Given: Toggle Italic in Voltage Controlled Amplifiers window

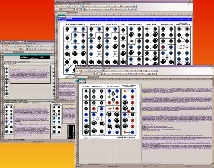Looking at the screenshot, I should (33, 49).
